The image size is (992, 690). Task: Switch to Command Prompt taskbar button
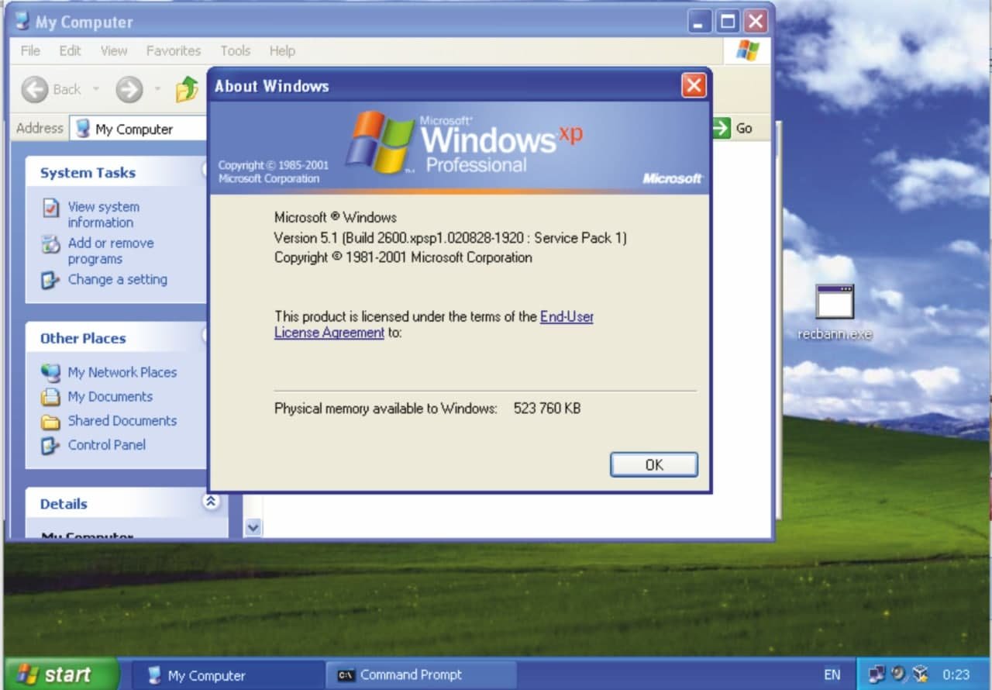point(422,675)
